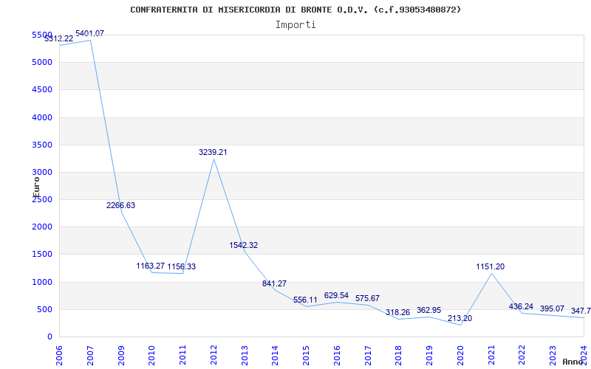Click the 1500 y-axis tick label
The height and width of the screenshot is (369, 591).
[x=42, y=254]
